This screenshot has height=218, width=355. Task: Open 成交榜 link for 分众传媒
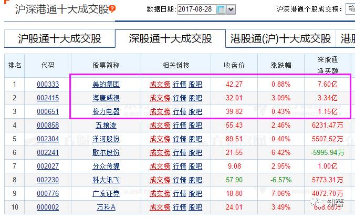pos(160,166)
